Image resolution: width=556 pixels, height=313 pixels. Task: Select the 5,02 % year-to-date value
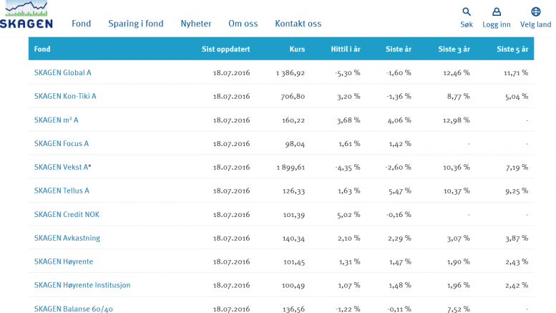(349, 214)
